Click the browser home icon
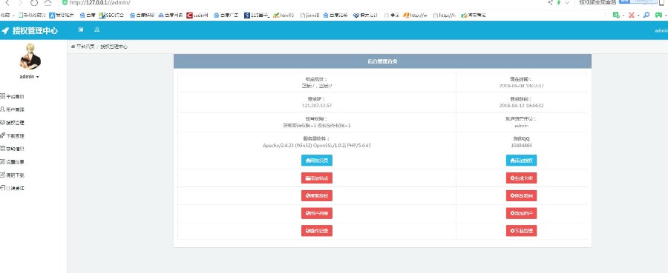The height and width of the screenshot is (273, 668). pyautogui.click(x=48, y=2)
